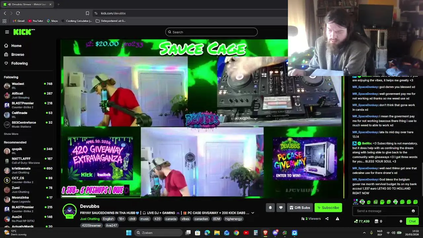Image resolution: width=423 pixels, height=238 pixels.
Task: Click the KICK logo
Action: pos(24,32)
